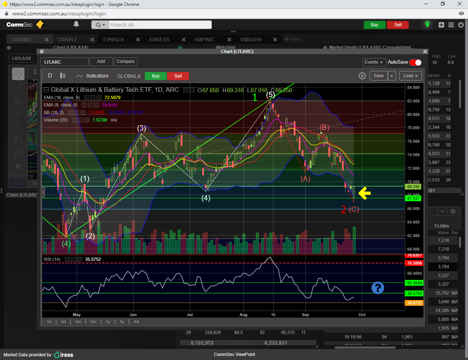Close the Chart (LIT.ARC) window
Viewport: 468px width, 360px height.
pyautogui.click(x=425, y=52)
